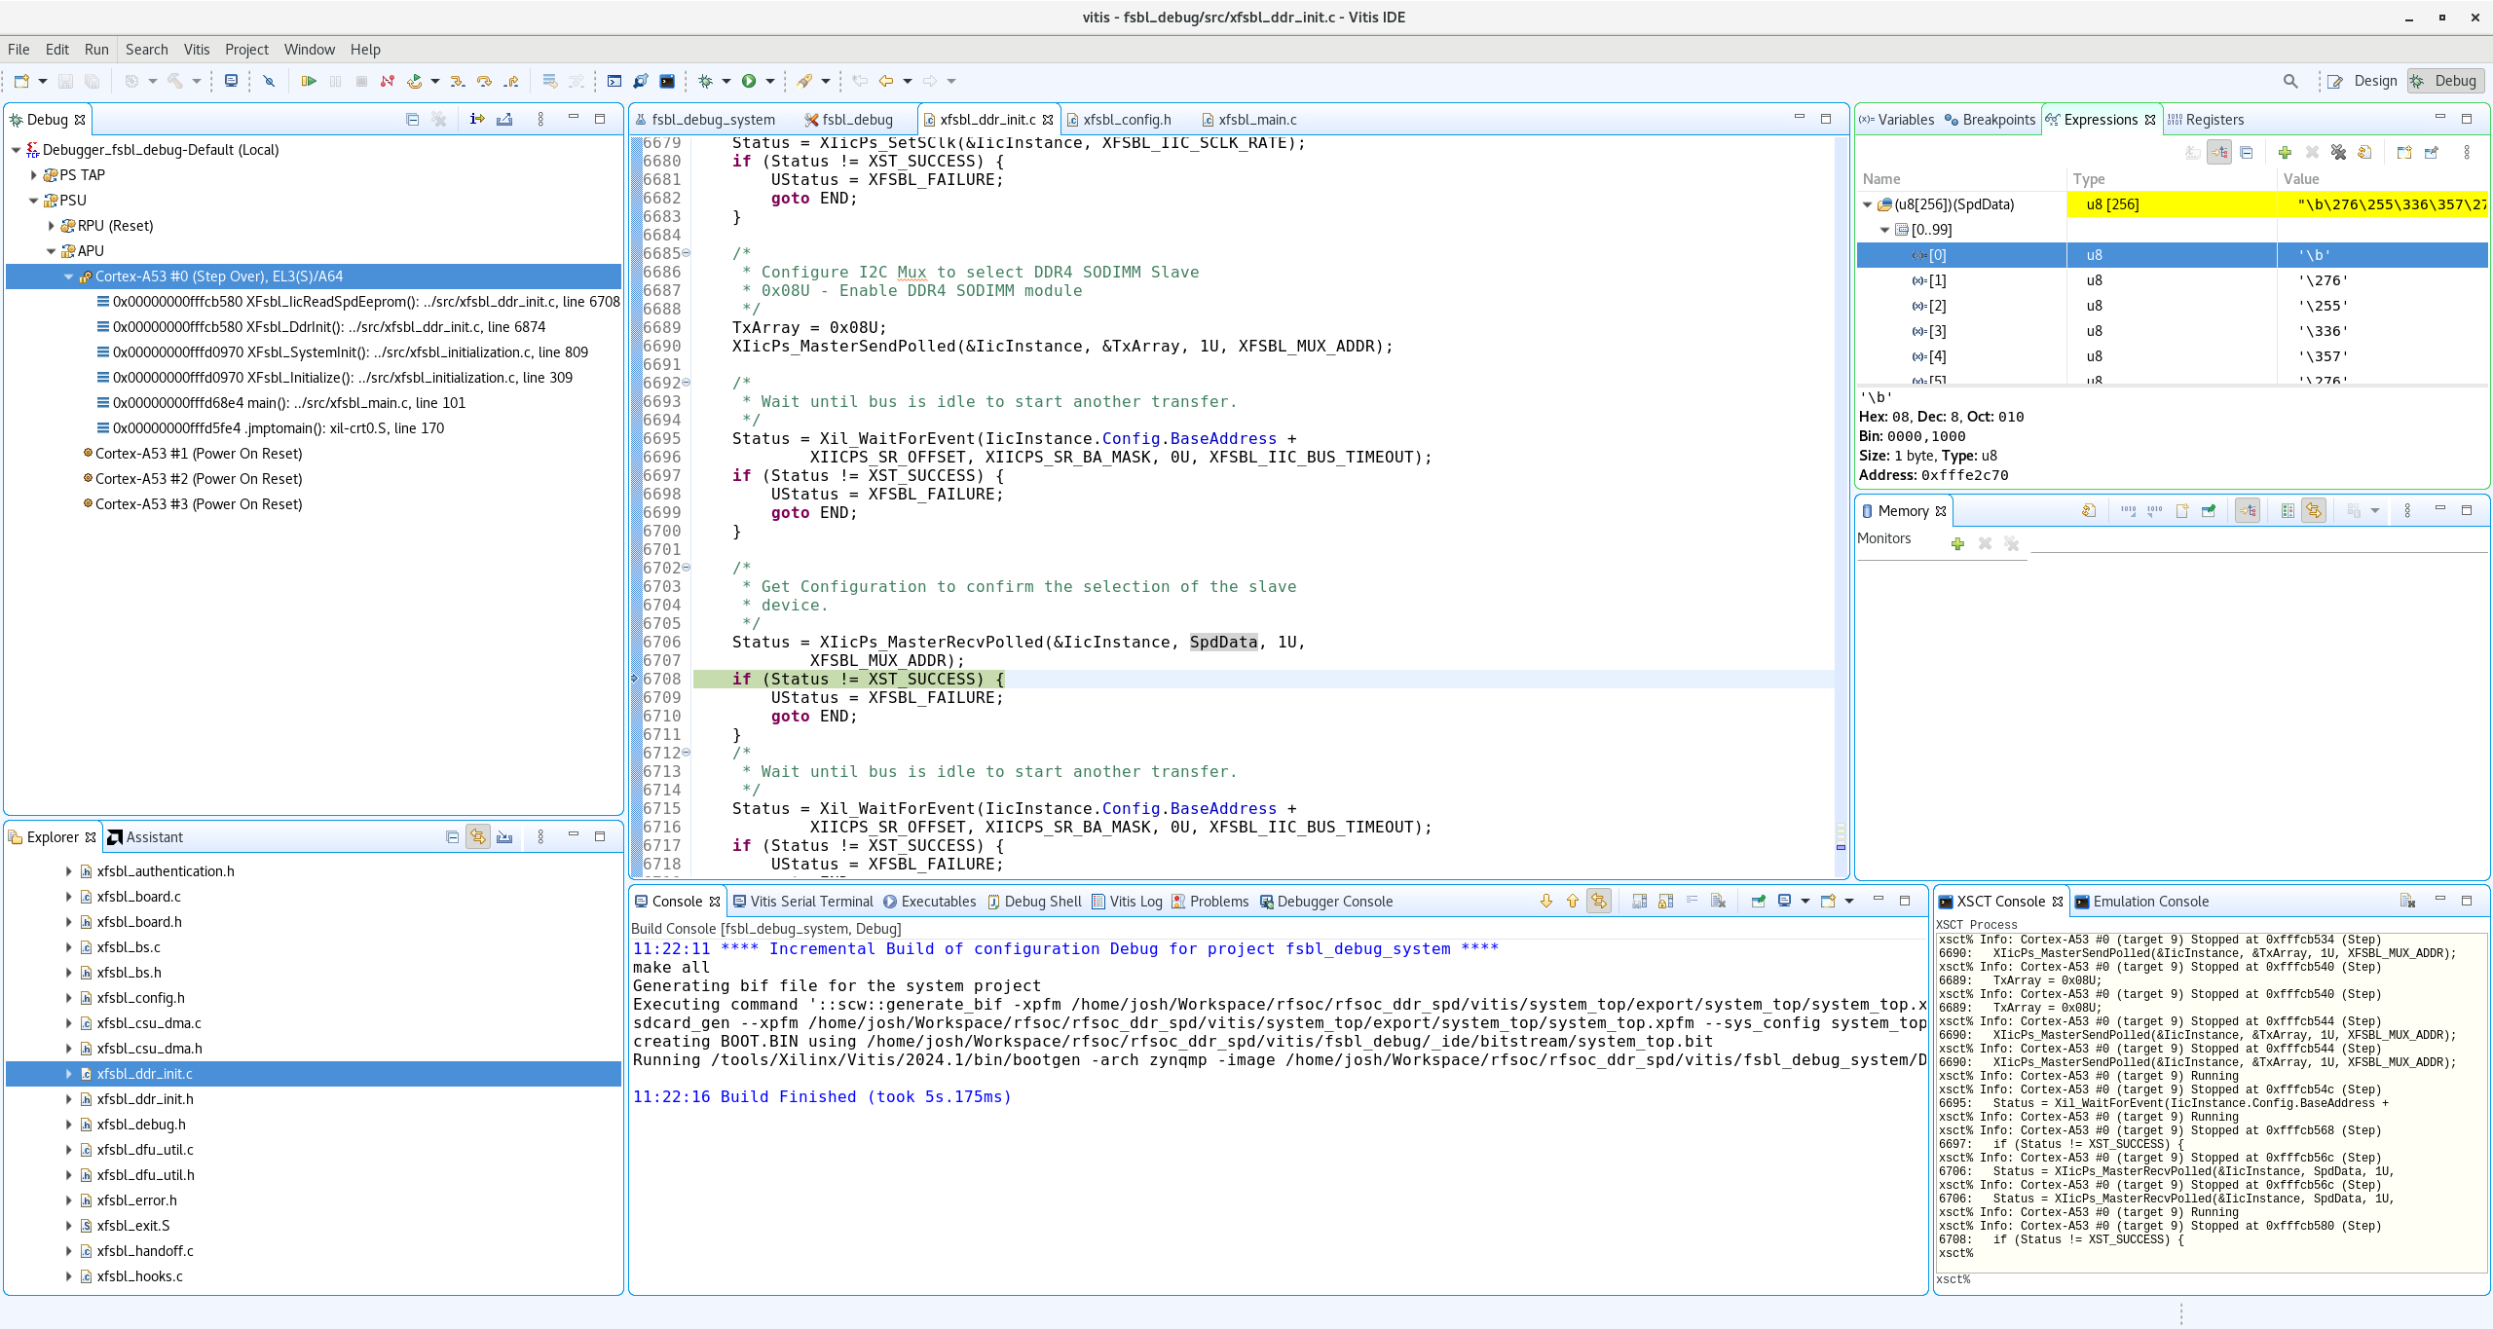
Task: Click the Terminate (red stop) debug icon
Action: (x=361, y=82)
